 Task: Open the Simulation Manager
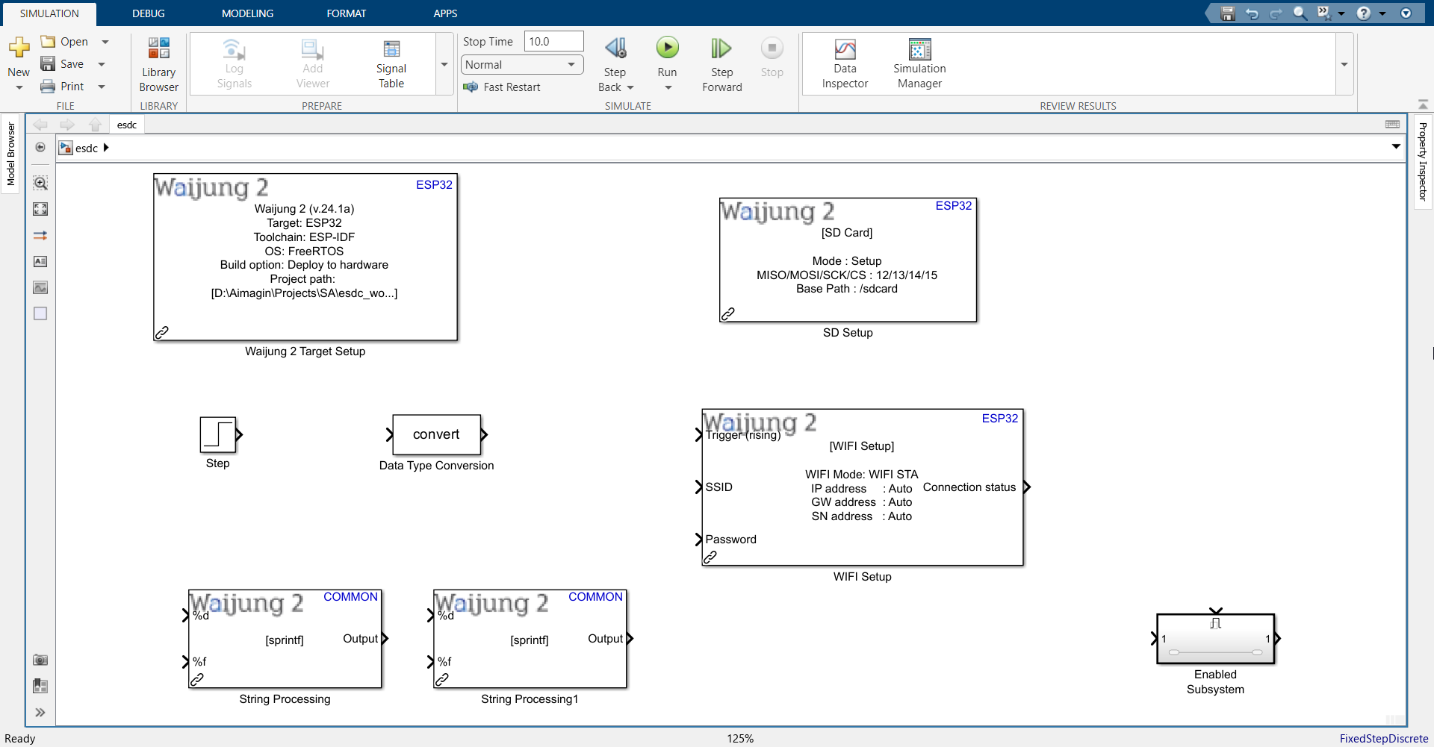coord(919,65)
